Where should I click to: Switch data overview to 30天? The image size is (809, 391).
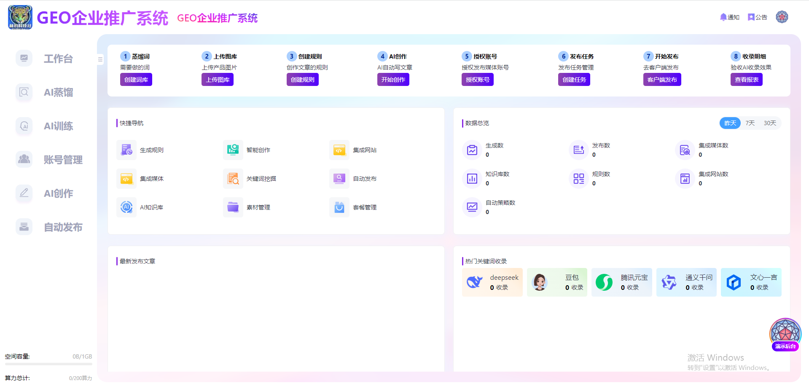pyautogui.click(x=770, y=123)
